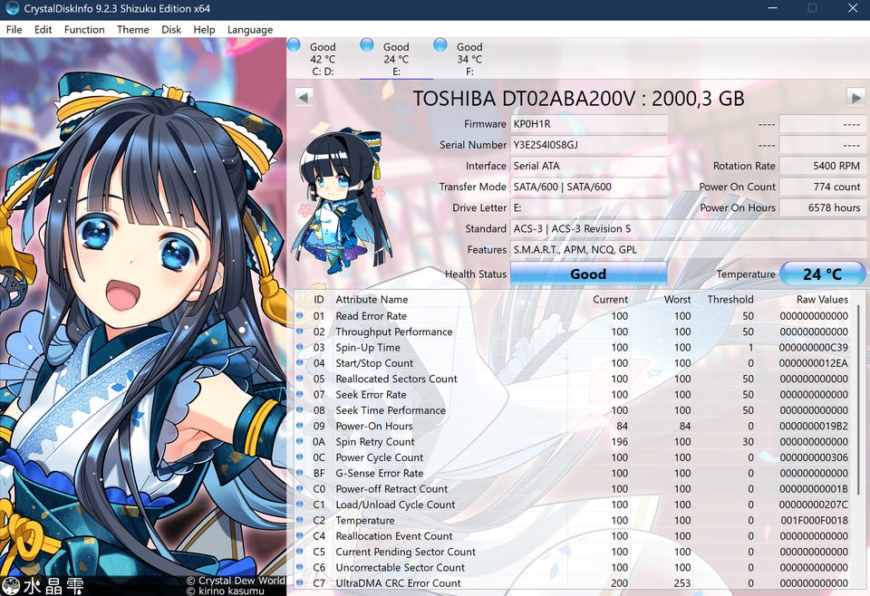Click the status dot for Load/Unload Cycle Count
This screenshot has height=596, width=870.
tap(300, 505)
